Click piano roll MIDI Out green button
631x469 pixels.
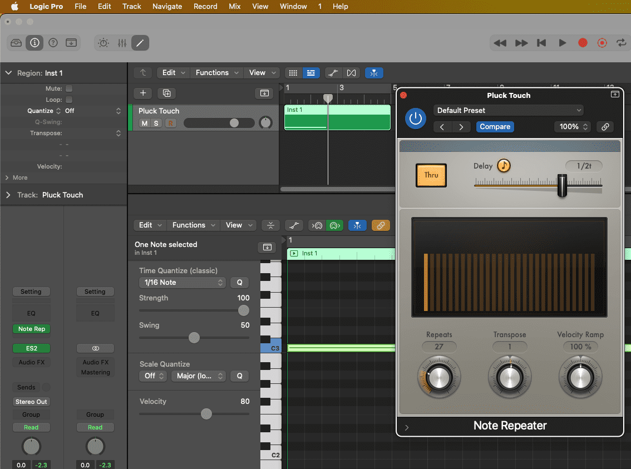(x=334, y=225)
